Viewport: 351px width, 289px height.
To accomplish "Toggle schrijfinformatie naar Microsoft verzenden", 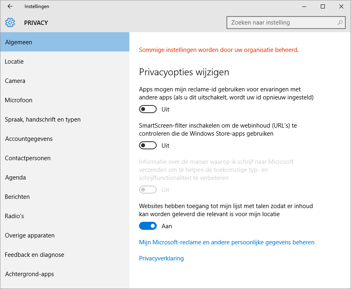I will 147,190.
